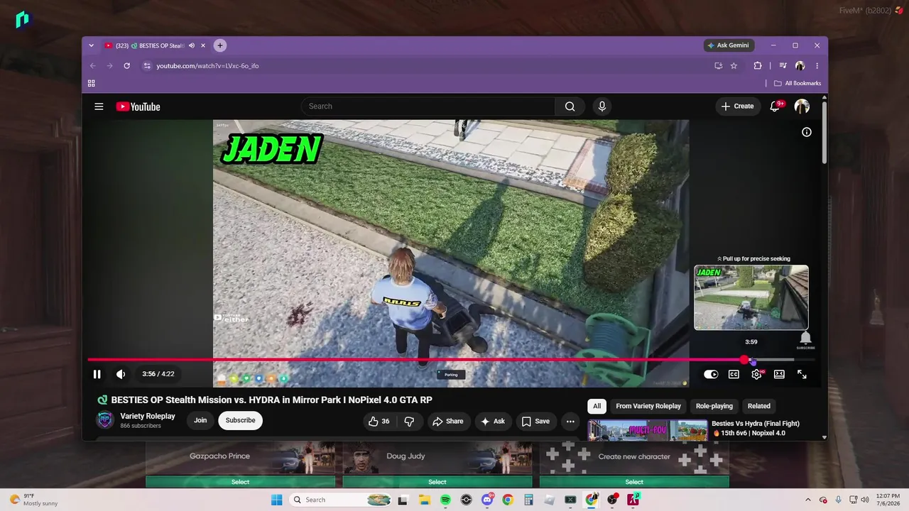909x511 pixels.
Task: Open Discord from the taskbar
Action: click(x=487, y=500)
